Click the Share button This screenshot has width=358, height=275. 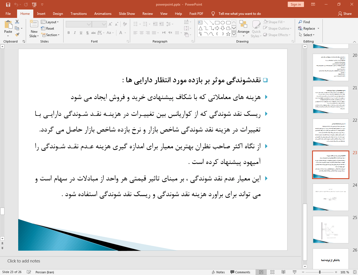pyautogui.click(x=345, y=13)
